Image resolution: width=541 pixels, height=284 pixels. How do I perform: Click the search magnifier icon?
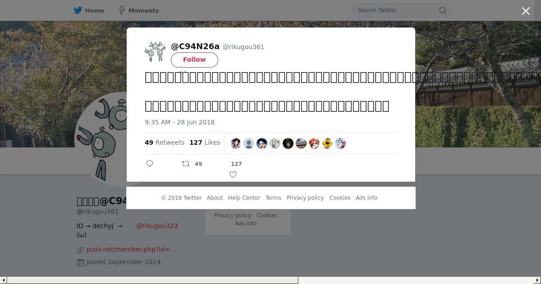443,10
